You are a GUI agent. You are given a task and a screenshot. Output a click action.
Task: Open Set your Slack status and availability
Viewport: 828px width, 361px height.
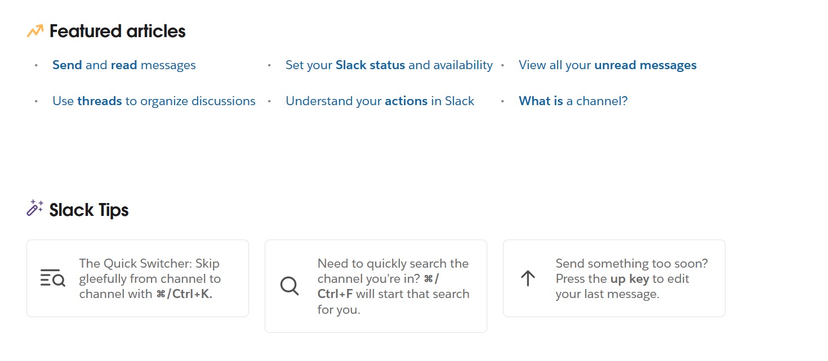click(x=389, y=65)
